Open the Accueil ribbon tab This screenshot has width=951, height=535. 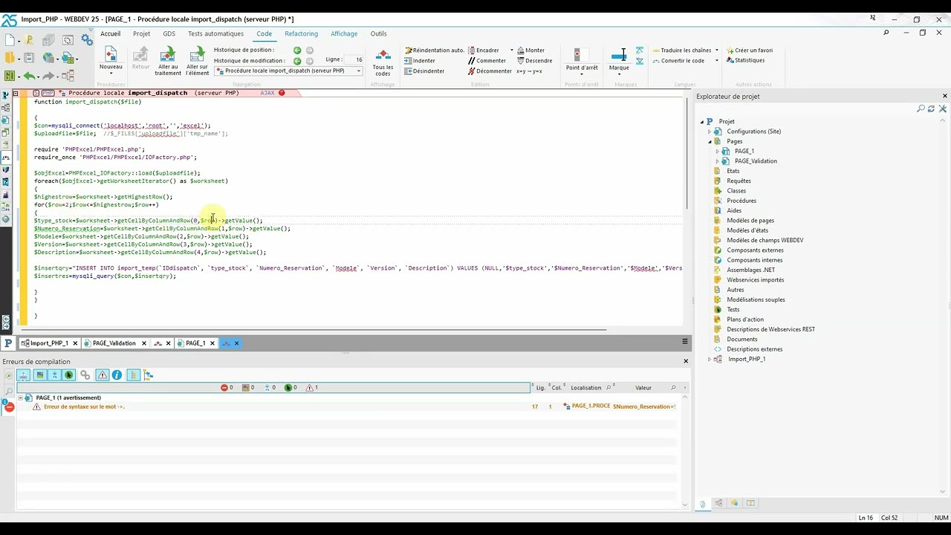110,33
